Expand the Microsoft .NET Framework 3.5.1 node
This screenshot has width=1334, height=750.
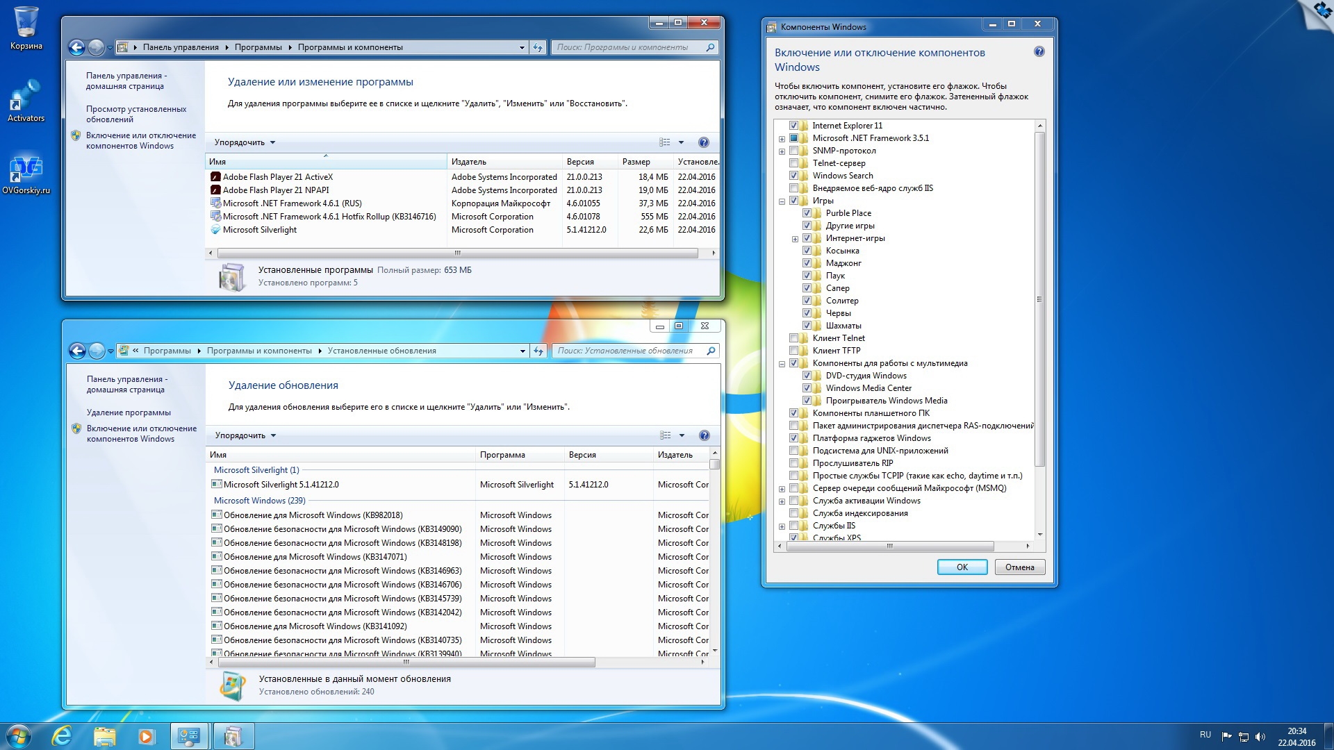(782, 139)
